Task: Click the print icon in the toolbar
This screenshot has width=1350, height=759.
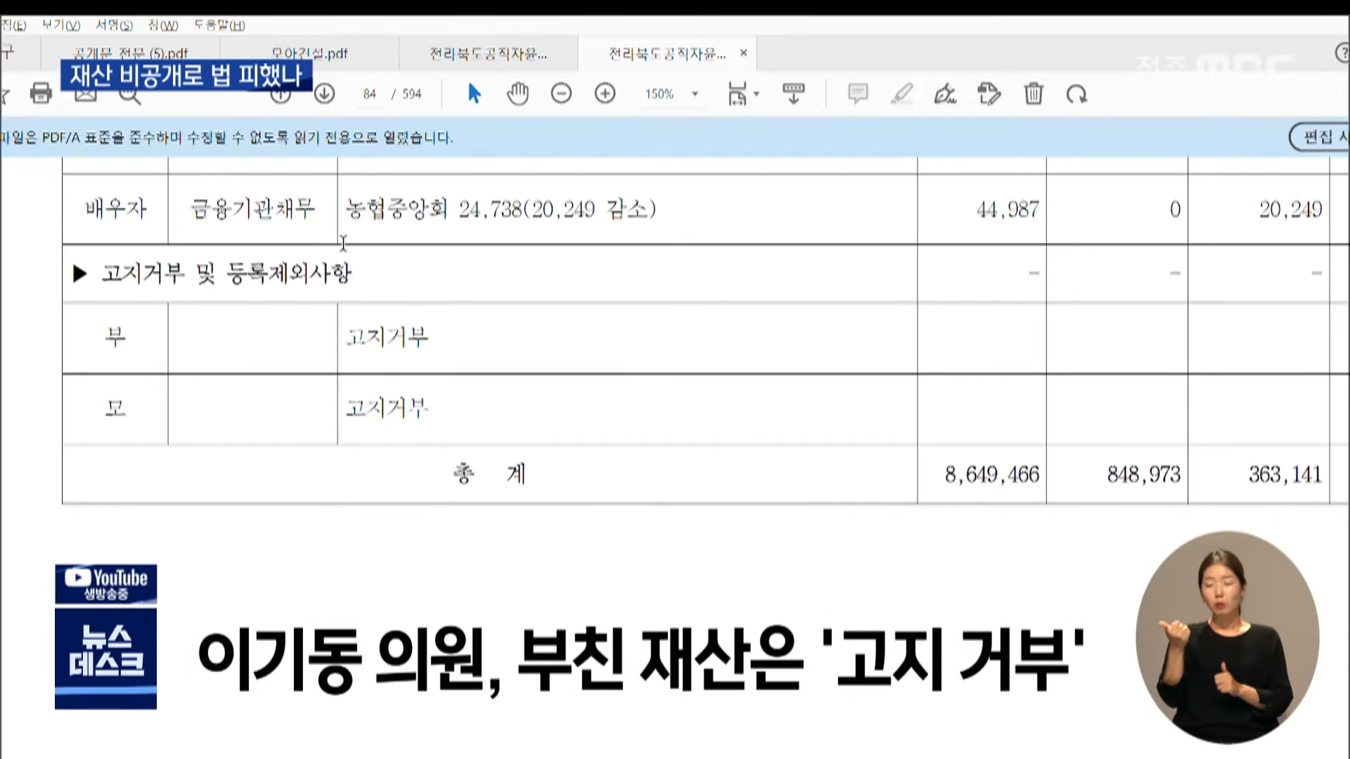Action: [x=41, y=93]
